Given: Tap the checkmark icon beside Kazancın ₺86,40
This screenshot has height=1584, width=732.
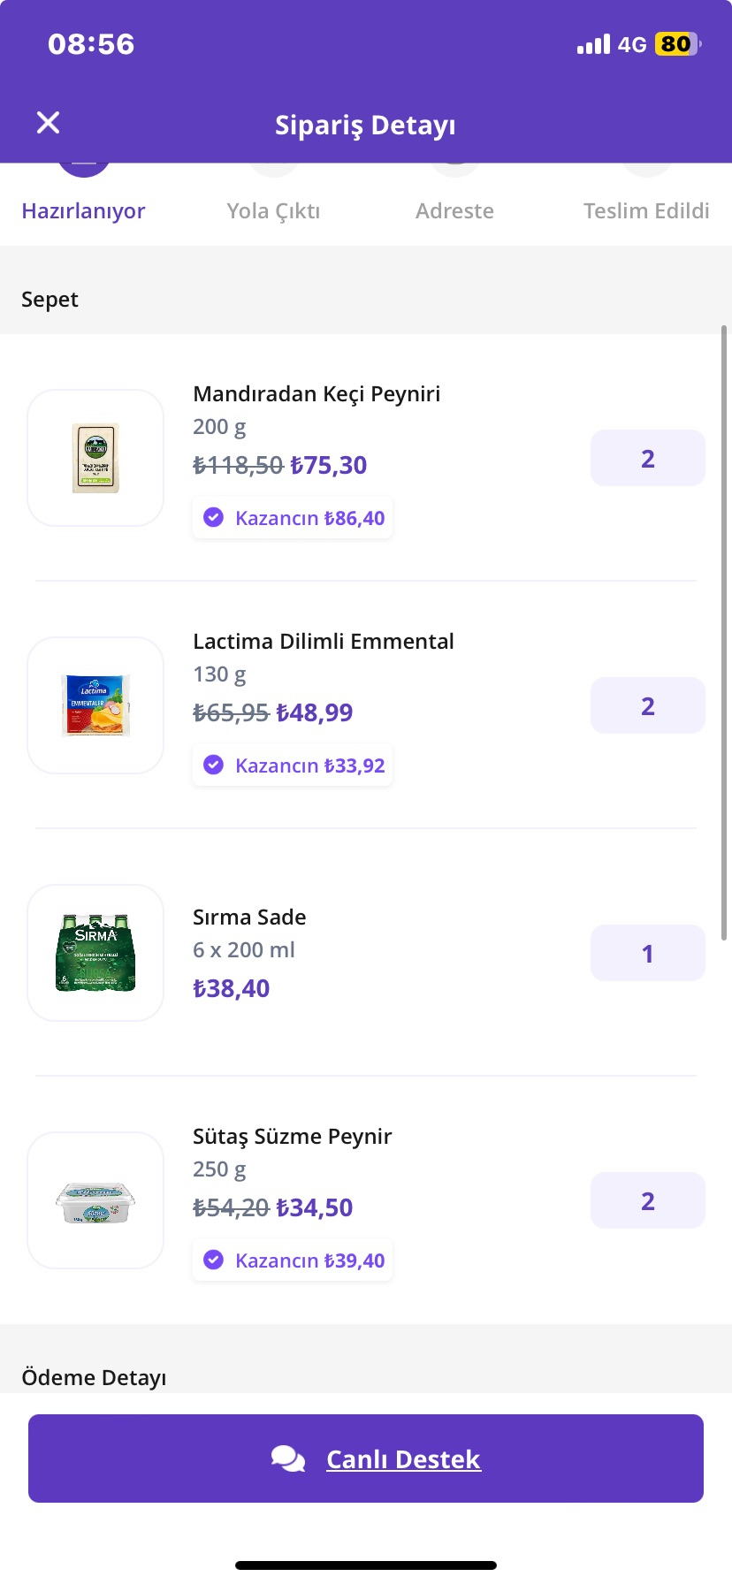Looking at the screenshot, I should pyautogui.click(x=214, y=518).
